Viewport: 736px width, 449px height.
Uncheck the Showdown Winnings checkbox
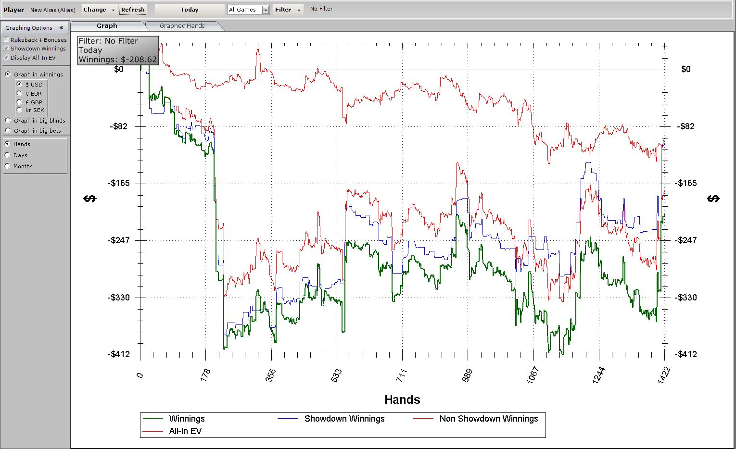[6, 49]
